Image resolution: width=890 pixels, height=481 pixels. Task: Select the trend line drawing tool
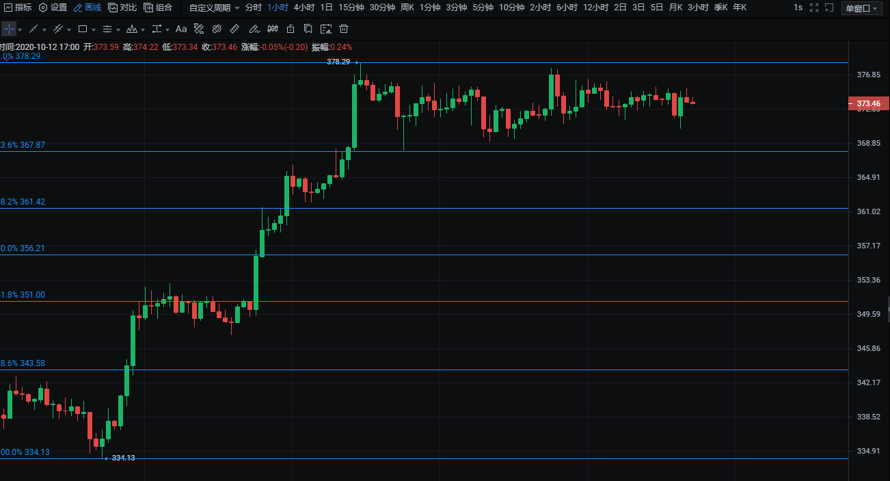pyautogui.click(x=33, y=29)
